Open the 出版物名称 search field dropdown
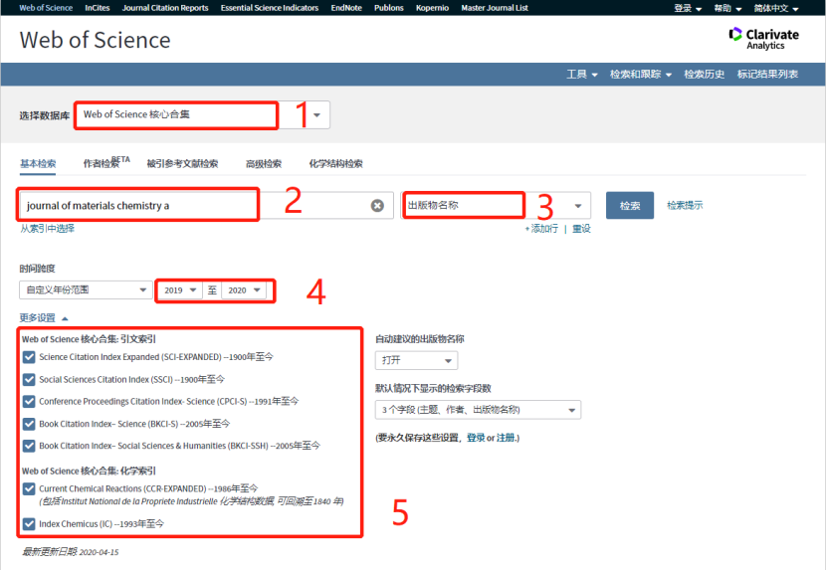This screenshot has width=826, height=570. [x=578, y=206]
